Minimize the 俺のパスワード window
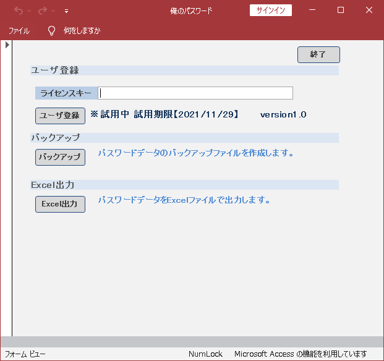Viewport: 384px width, 361px height. [312, 11]
